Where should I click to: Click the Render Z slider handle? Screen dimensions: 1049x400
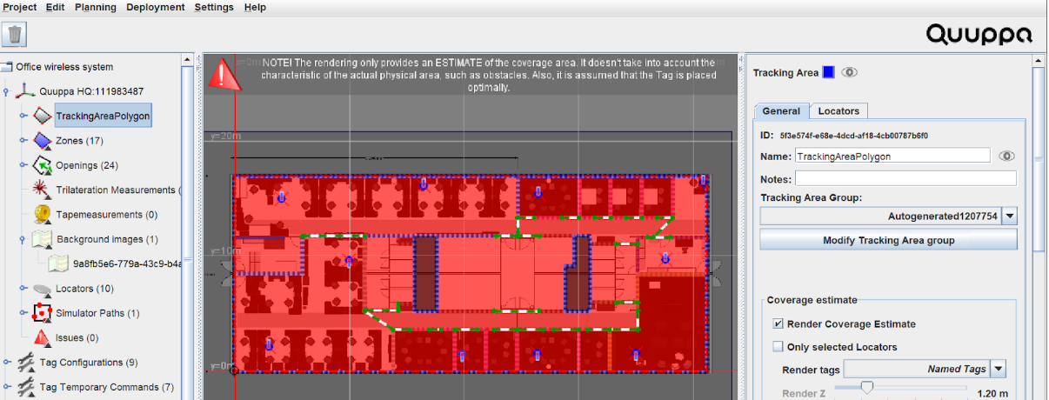866,387
